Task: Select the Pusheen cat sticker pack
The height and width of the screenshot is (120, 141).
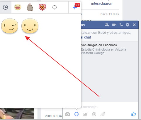Action: click(30, 7)
